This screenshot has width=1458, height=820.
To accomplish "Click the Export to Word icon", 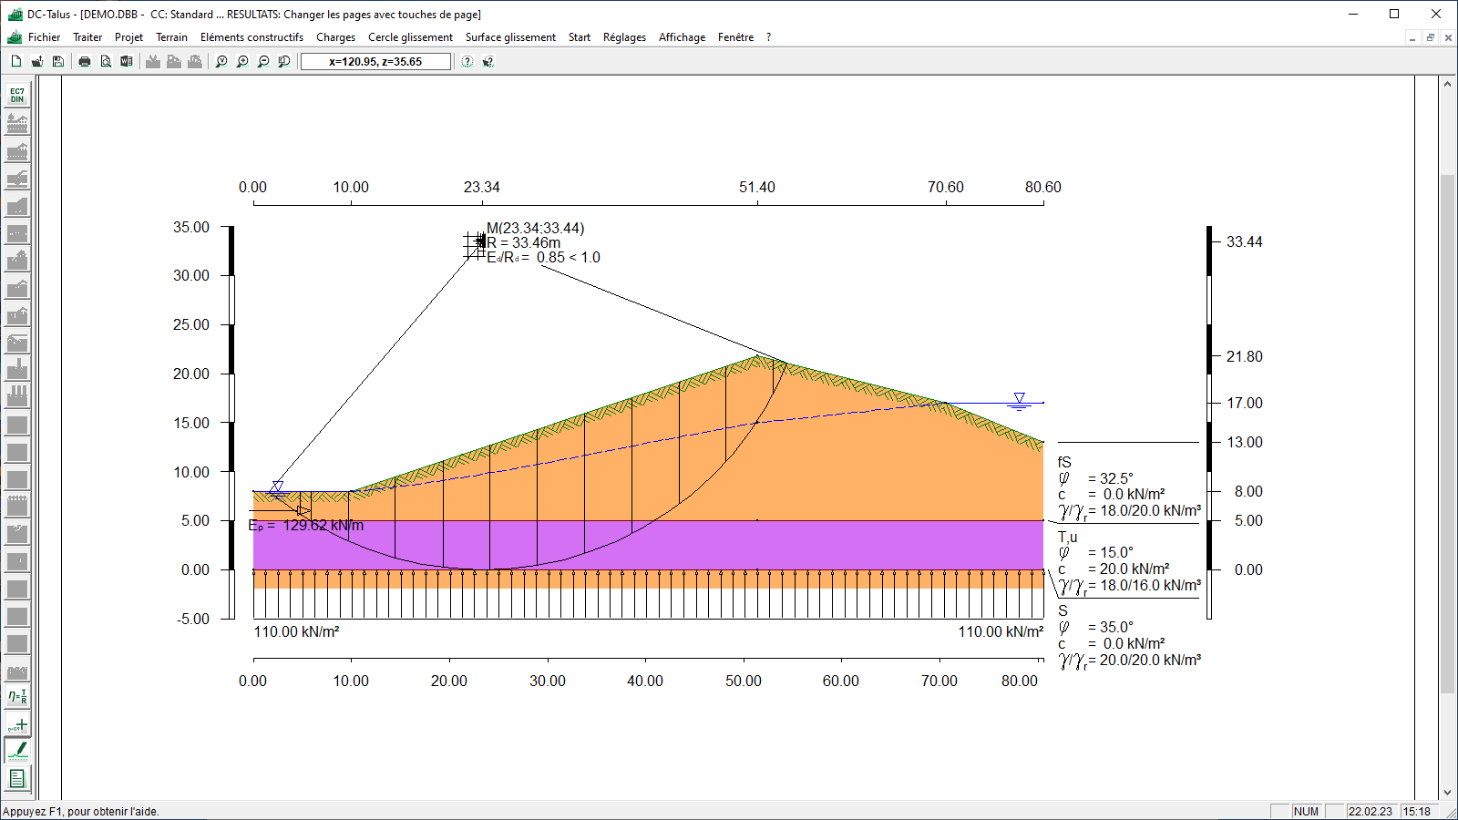I will [x=127, y=61].
